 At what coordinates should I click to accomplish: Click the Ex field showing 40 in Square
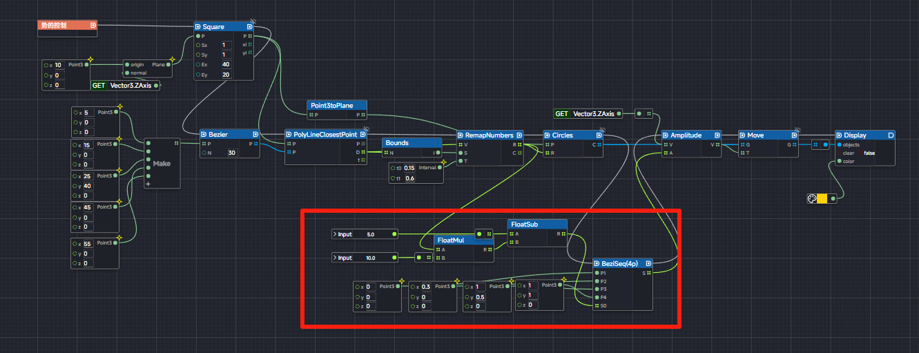[226, 64]
